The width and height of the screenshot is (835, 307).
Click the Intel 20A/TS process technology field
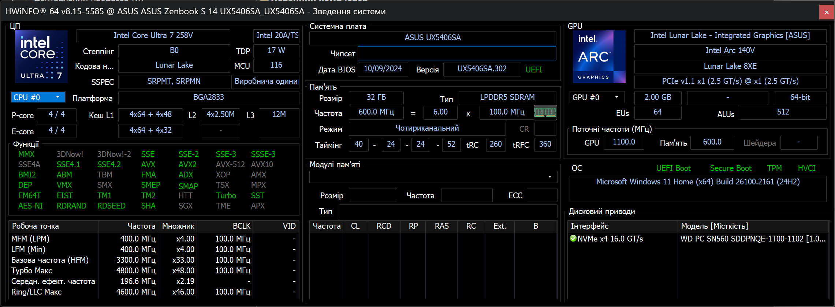[277, 35]
